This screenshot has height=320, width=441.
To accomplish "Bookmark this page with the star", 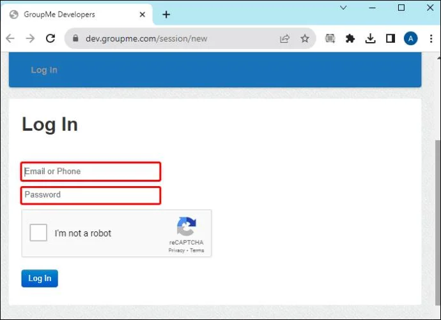I will [305, 38].
